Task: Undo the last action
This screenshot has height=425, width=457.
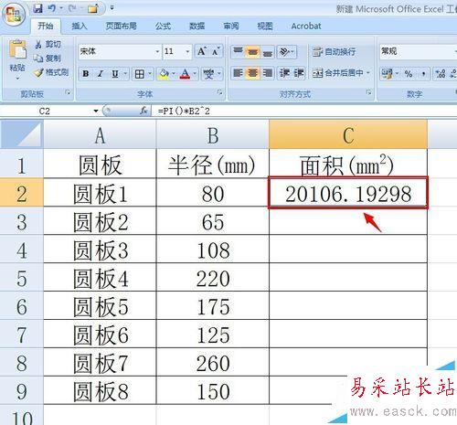Action: coord(52,8)
